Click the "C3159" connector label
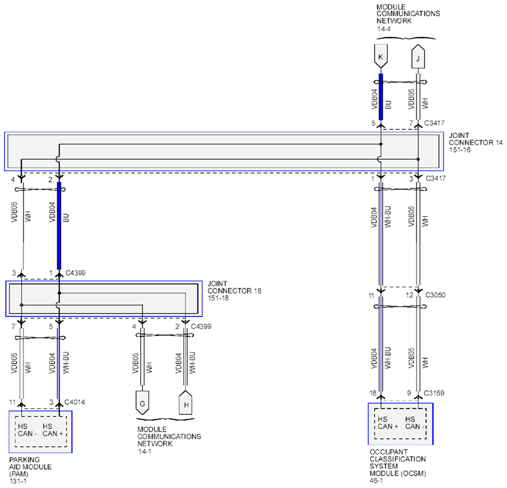Screen dimensions: 507x488 click(434, 393)
